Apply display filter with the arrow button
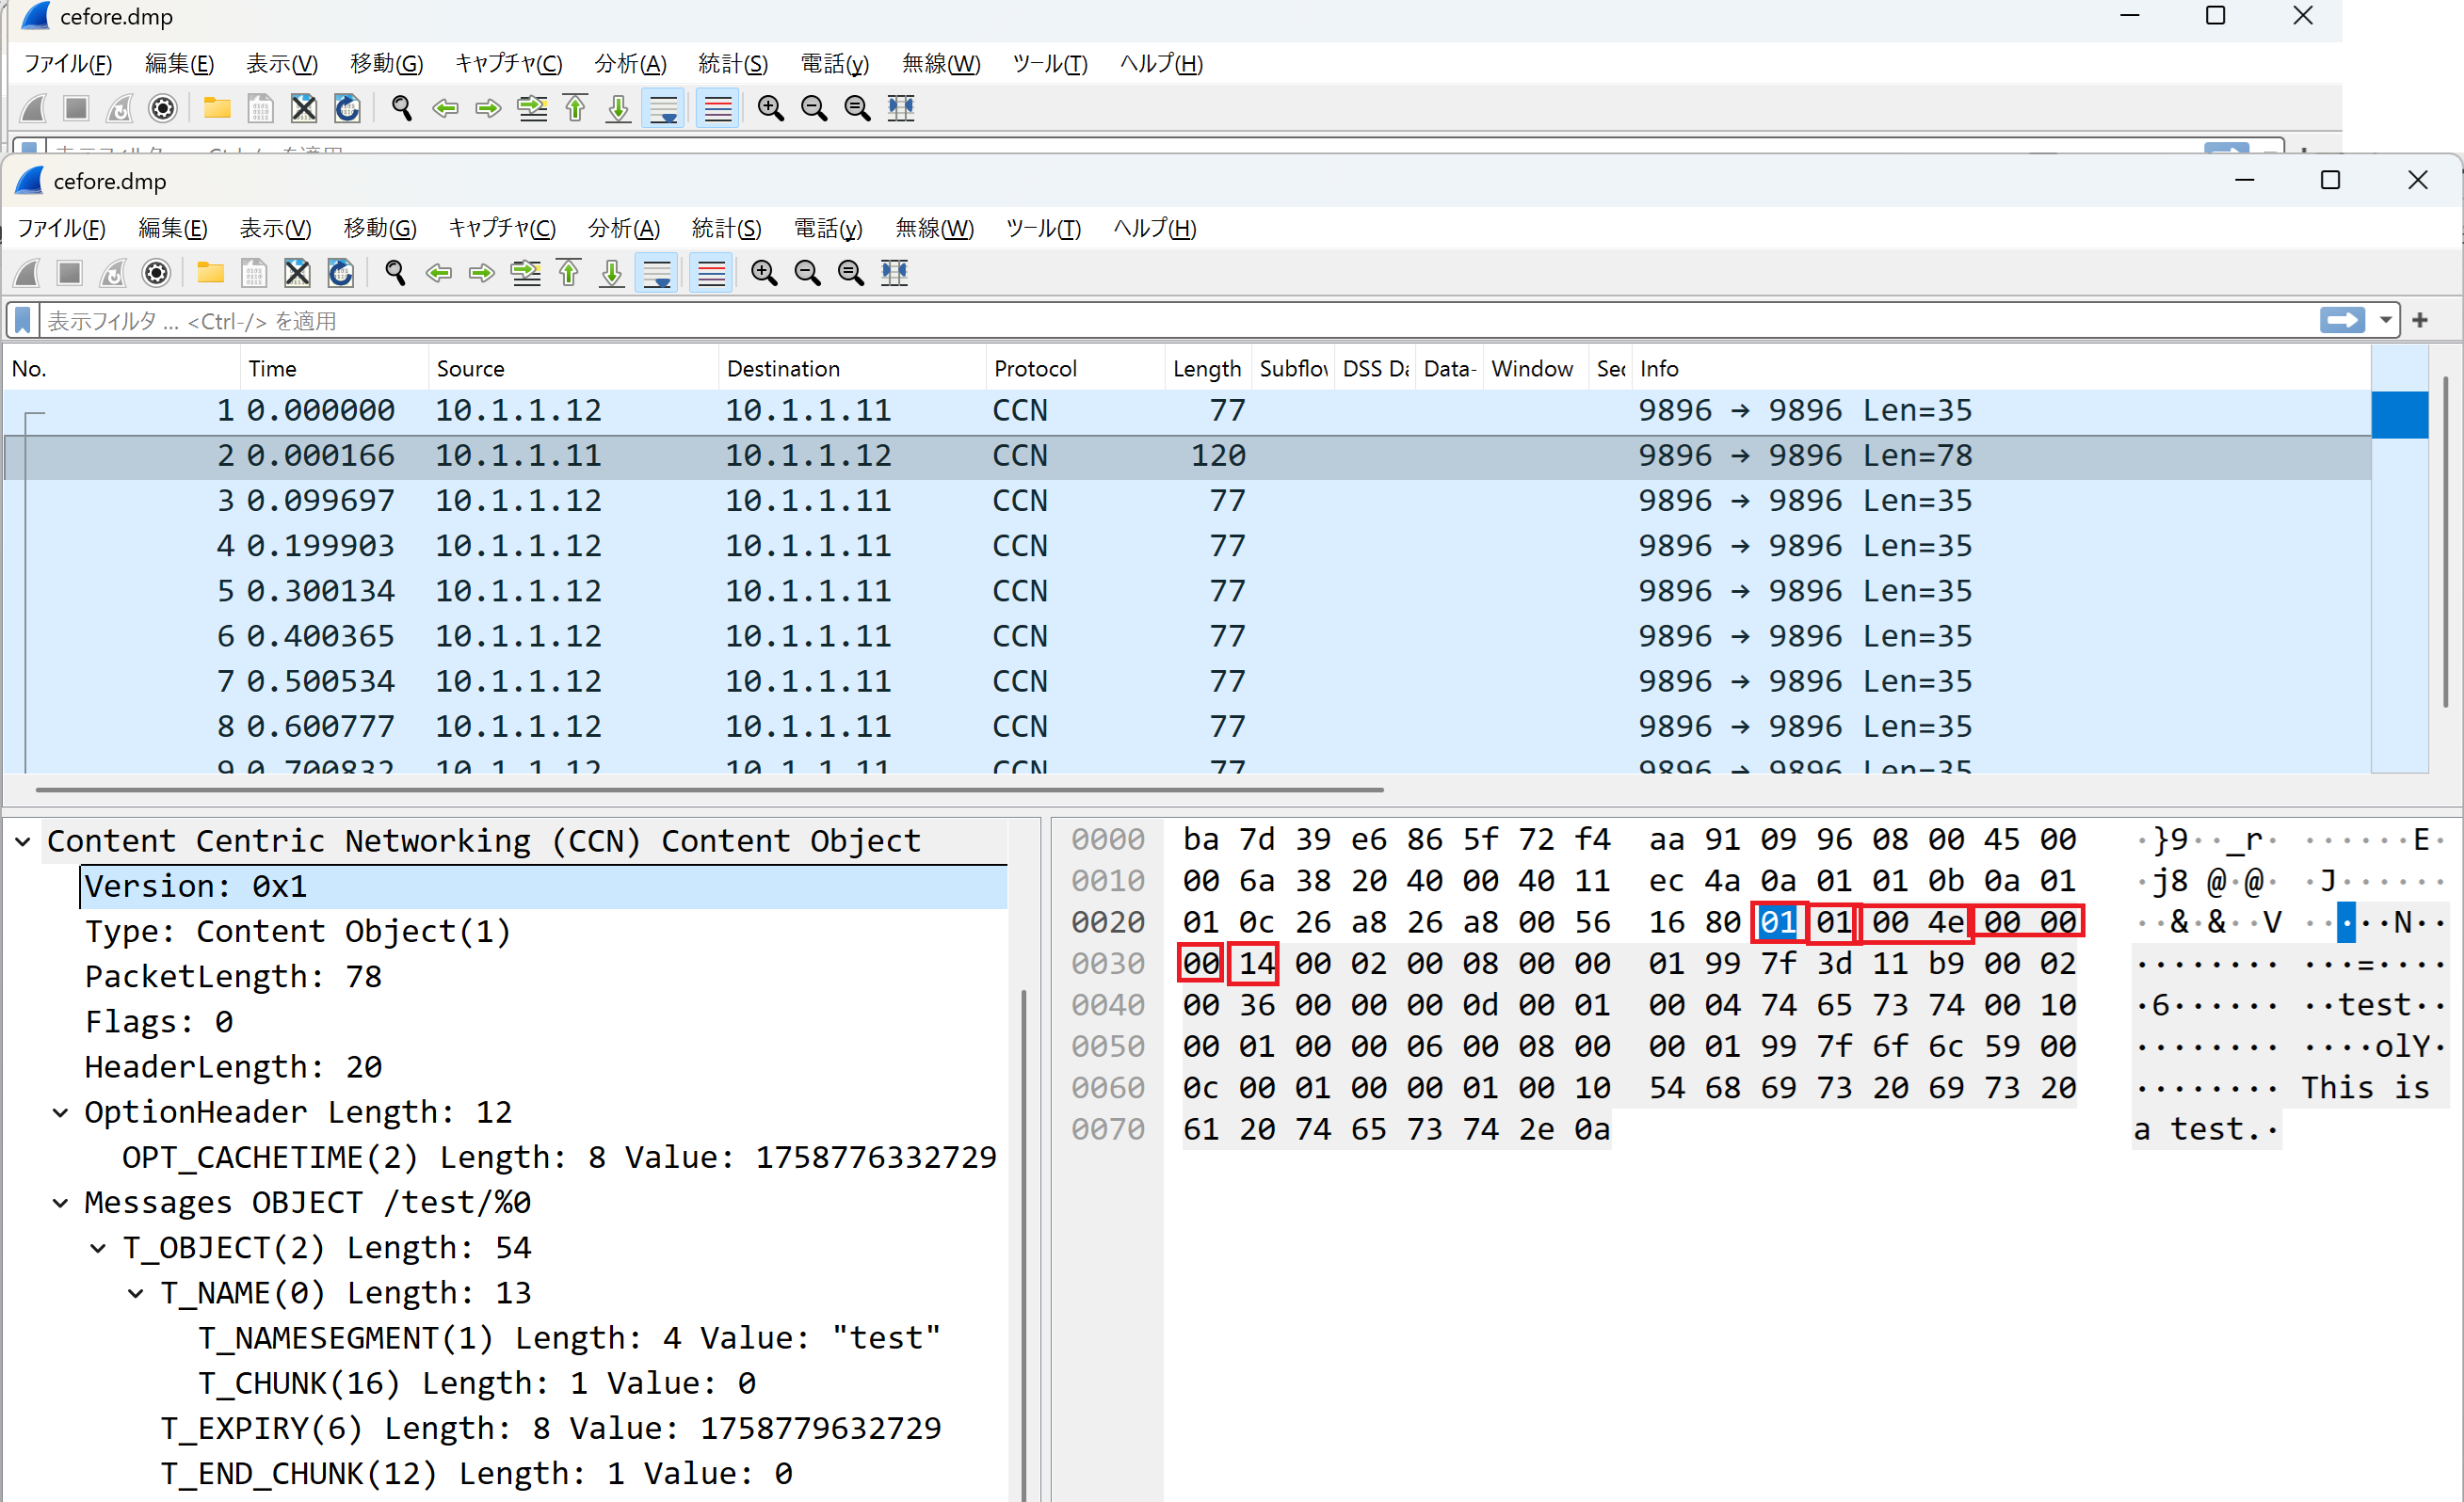This screenshot has width=2464, height=1502. pyautogui.click(x=2342, y=321)
